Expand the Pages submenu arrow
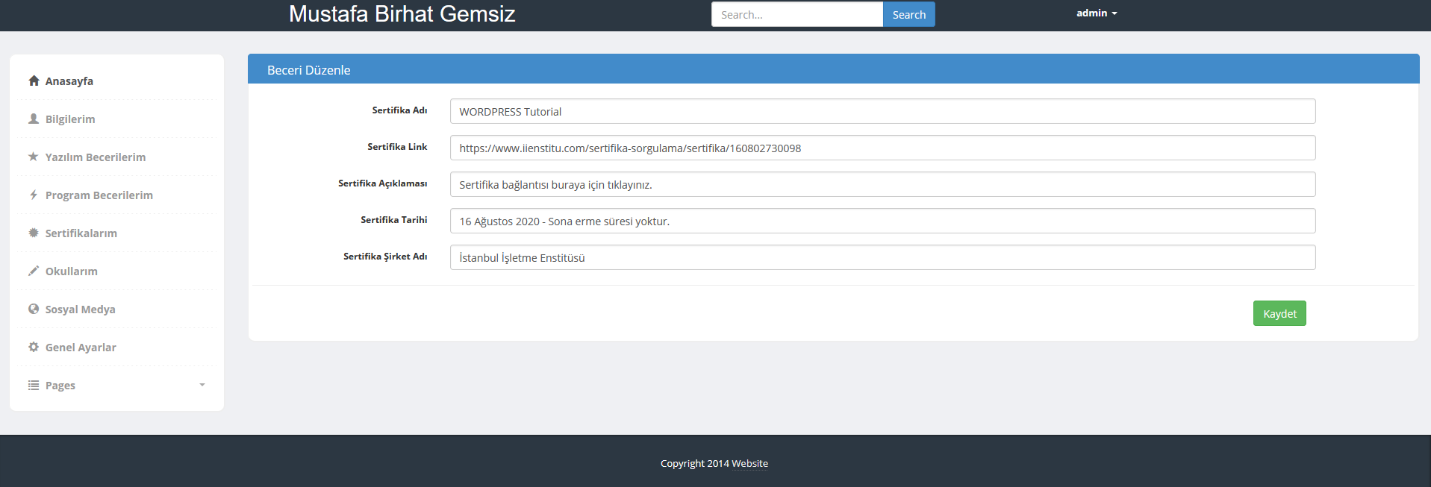1431x487 pixels. click(x=202, y=385)
